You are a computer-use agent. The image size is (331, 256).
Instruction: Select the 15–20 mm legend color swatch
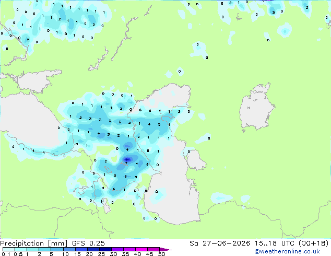pyautogui.click(x=81, y=249)
